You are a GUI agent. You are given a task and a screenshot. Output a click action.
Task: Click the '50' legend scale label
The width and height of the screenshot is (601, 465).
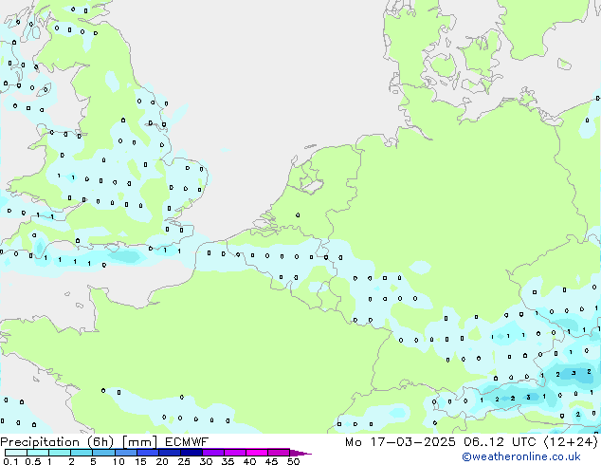pyautogui.click(x=293, y=461)
